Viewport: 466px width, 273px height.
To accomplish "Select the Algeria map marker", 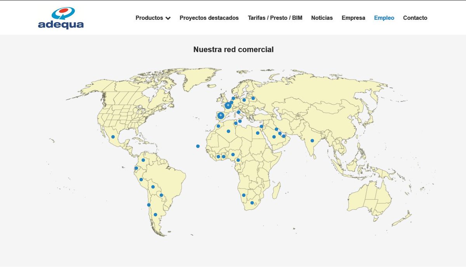I will tap(228, 131).
